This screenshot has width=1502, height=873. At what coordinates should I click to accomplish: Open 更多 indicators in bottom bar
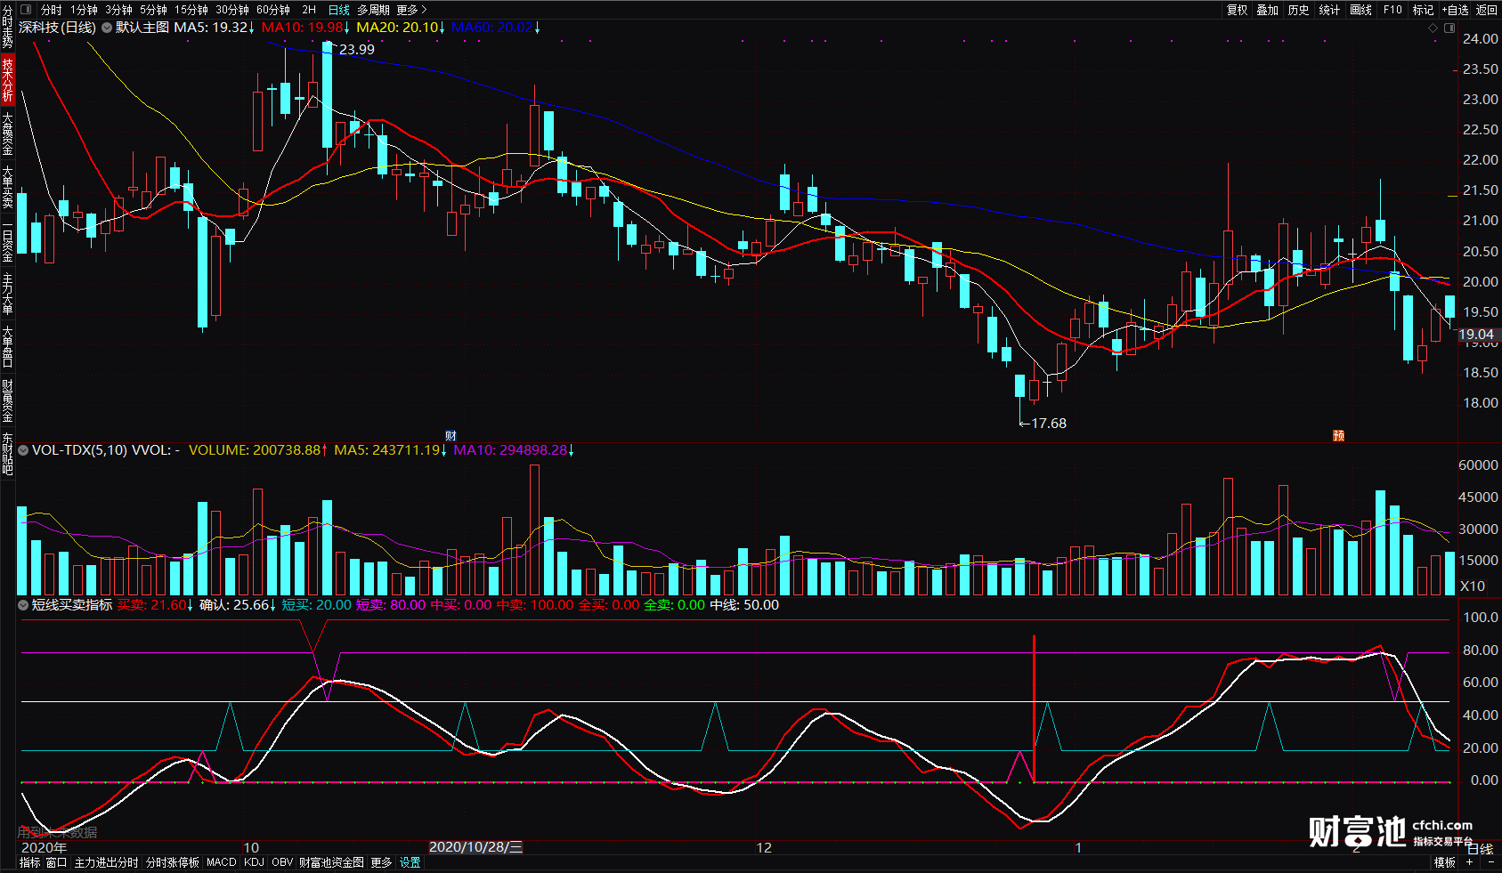[x=381, y=862]
